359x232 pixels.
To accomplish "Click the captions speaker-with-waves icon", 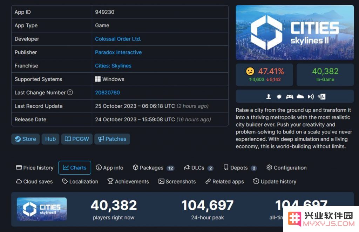I will 311,96.
